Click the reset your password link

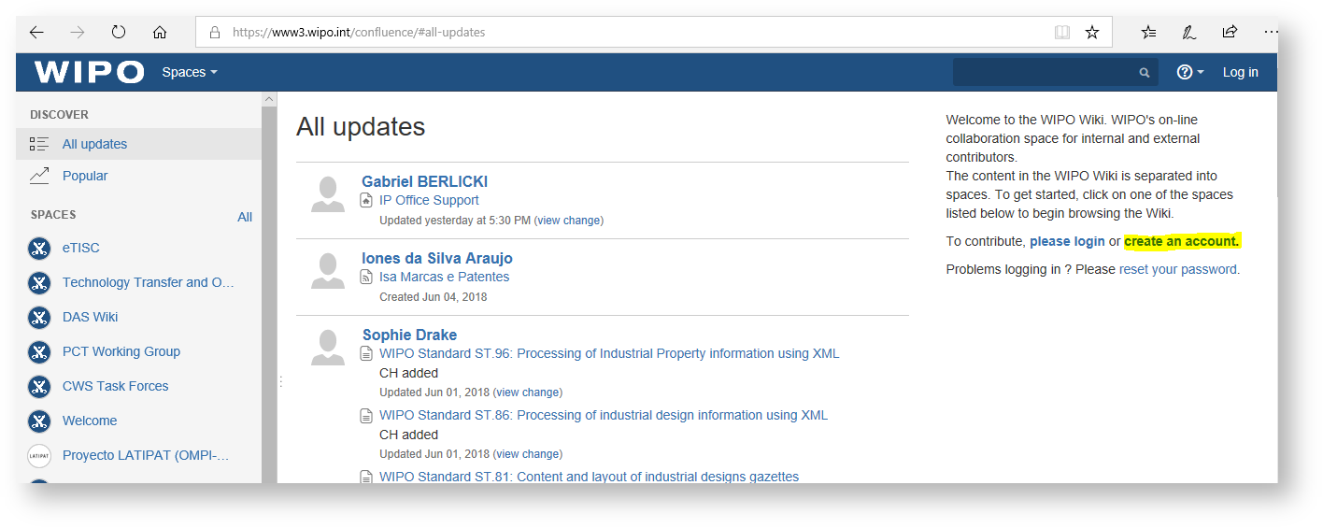point(1177,269)
